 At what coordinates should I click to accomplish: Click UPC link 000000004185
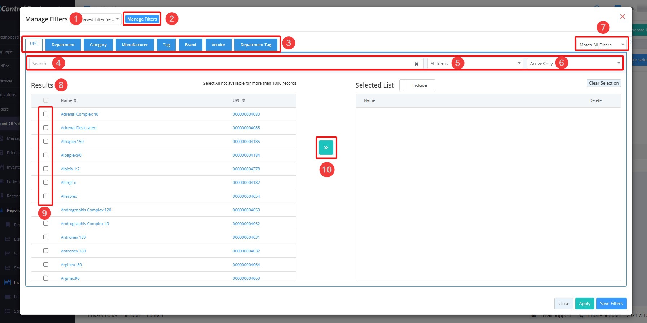[246, 142]
